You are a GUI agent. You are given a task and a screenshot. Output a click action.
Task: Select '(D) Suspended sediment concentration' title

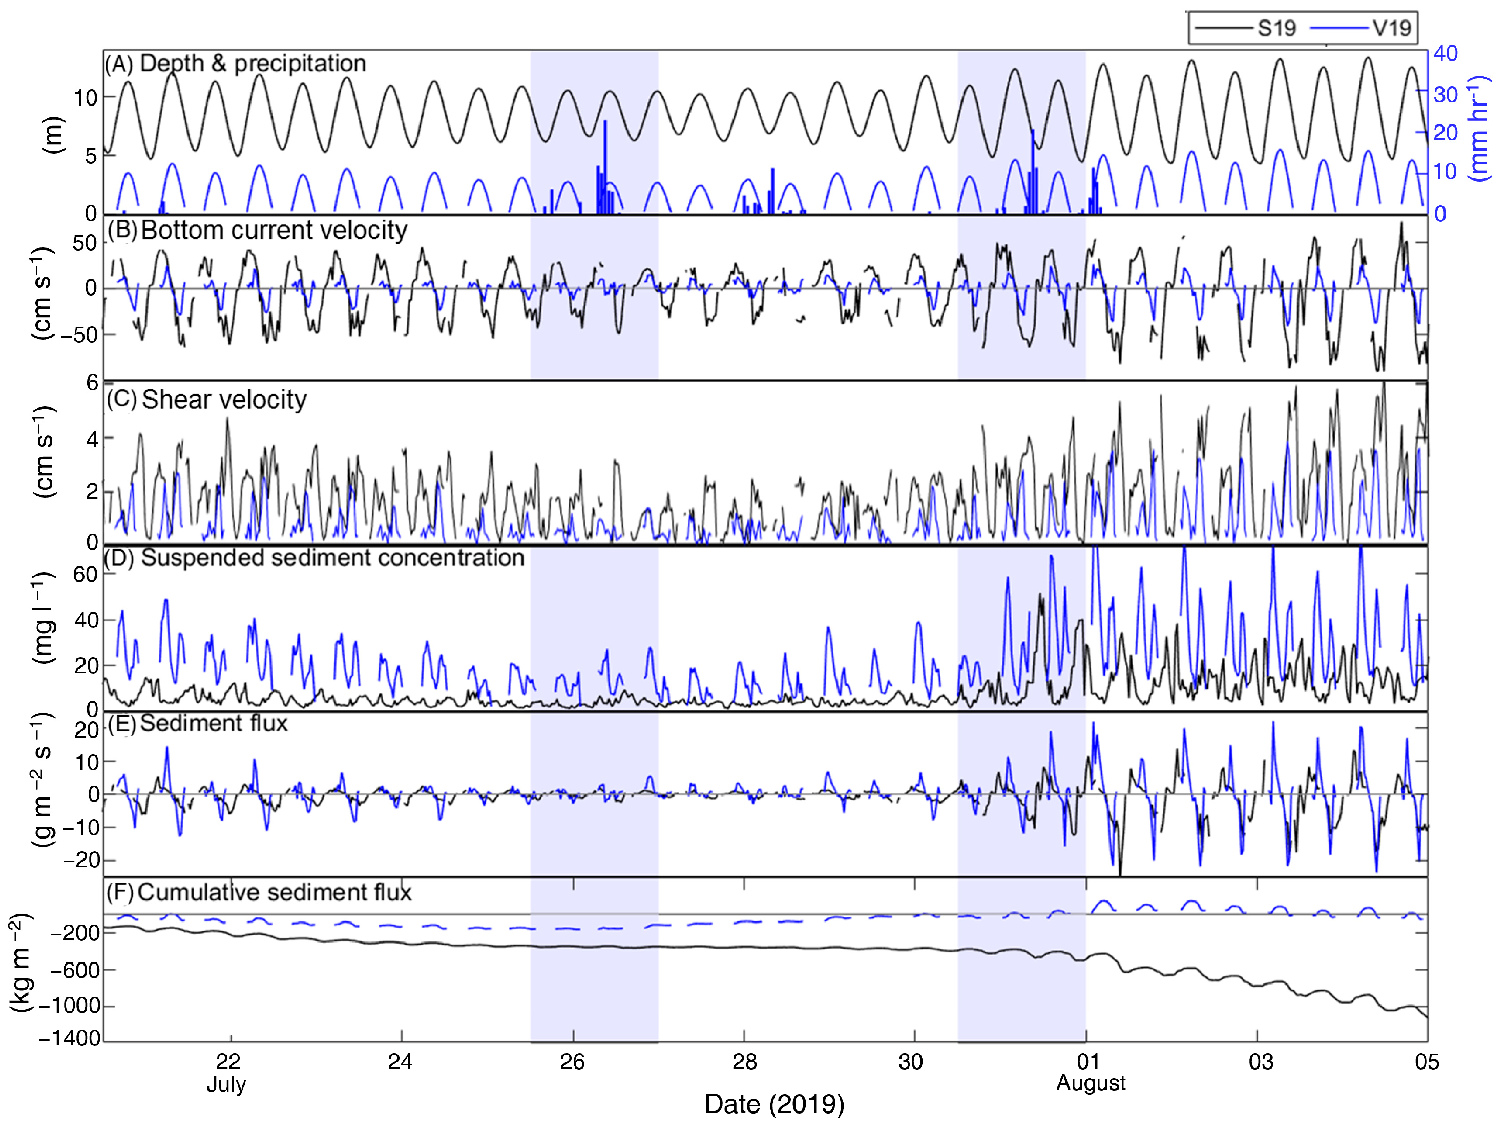[x=315, y=557]
